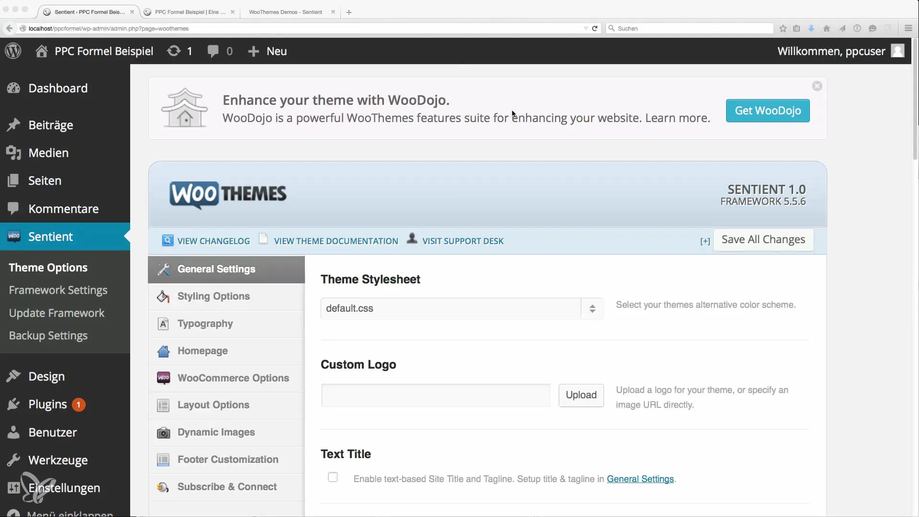Click the Plugins update count badge
This screenshot has height=517, width=919.
78,405
